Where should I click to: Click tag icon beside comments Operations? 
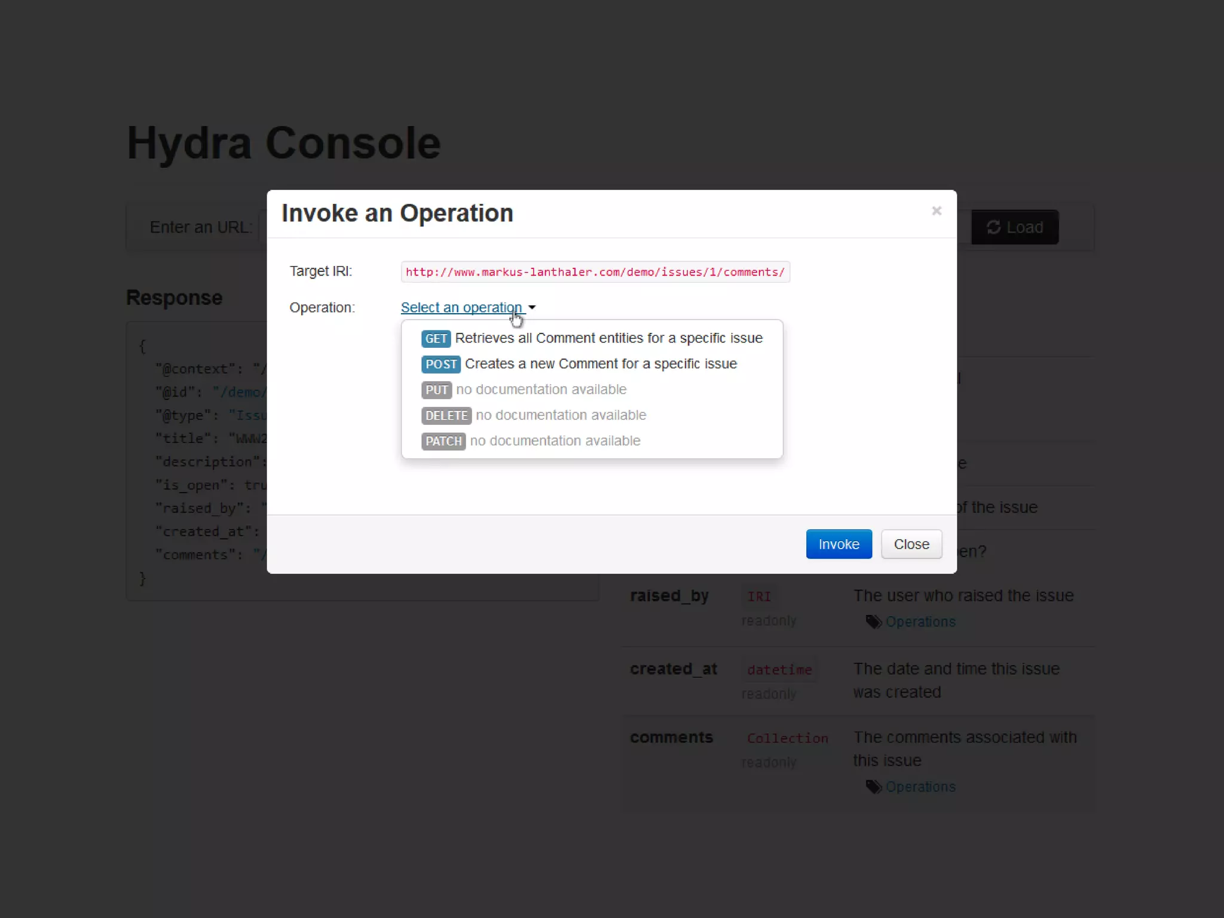click(x=873, y=787)
